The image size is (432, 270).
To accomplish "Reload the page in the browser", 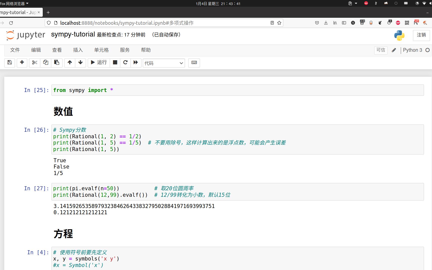I will pyautogui.click(x=11, y=23).
